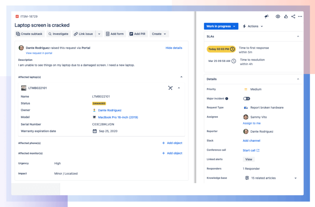Click Hide details link
Viewport: 315px width, 207px height.
click(x=174, y=48)
